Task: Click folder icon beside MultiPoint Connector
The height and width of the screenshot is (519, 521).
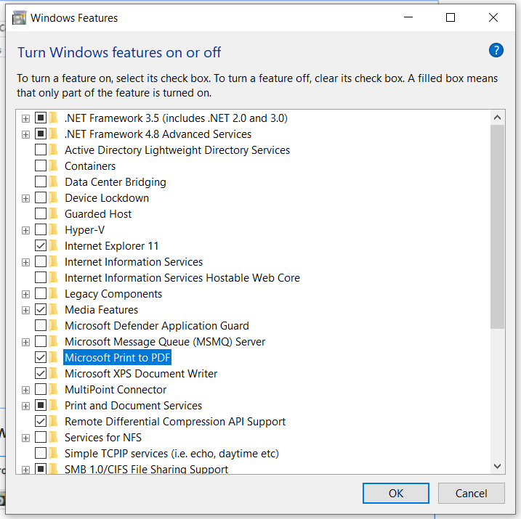Action: click(x=54, y=390)
